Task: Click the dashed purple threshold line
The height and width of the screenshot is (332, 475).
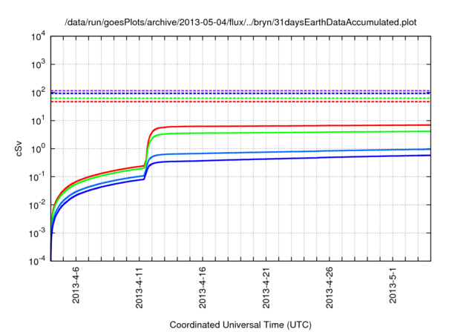Action: pyautogui.click(x=240, y=90)
